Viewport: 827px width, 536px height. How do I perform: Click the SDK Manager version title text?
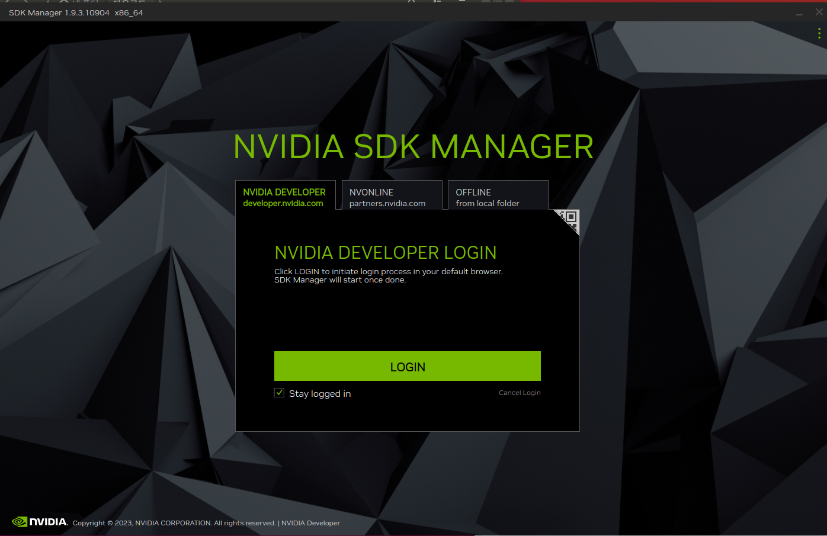[x=76, y=12]
